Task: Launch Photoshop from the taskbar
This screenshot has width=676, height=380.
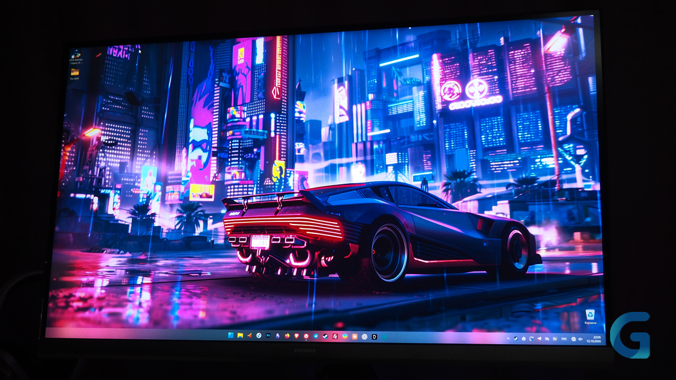Action: [x=268, y=336]
